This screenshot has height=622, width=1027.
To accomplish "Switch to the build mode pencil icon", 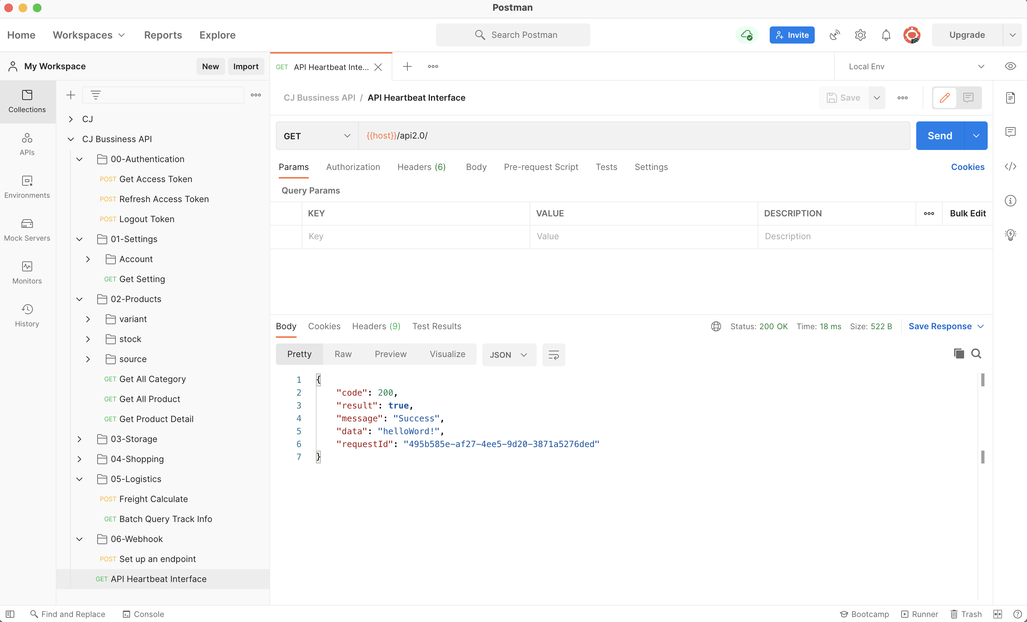I will coord(944,98).
